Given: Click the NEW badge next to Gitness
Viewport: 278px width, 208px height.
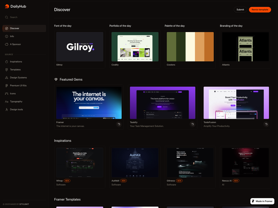Looking at the screenshot, I should click(179, 181).
